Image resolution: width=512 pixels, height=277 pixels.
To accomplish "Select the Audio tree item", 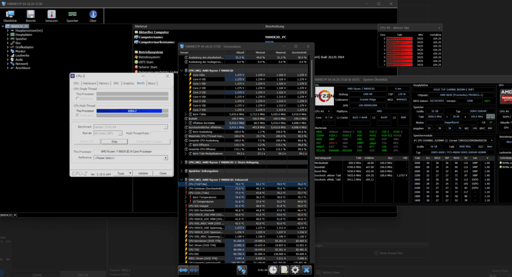I will (19, 59).
